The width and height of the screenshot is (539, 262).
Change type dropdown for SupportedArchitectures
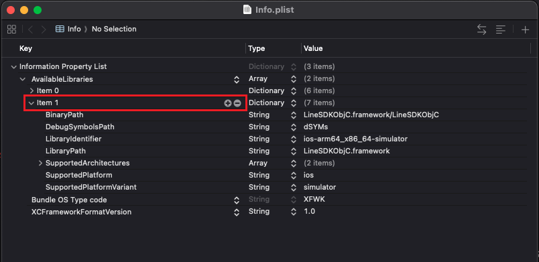coord(293,163)
